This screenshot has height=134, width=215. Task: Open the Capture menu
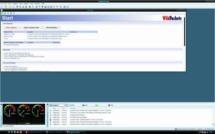coord(15,4)
